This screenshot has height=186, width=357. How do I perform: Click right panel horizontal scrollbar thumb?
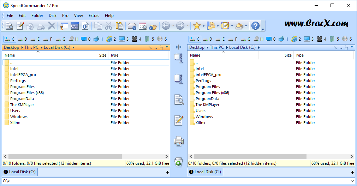[250, 156]
